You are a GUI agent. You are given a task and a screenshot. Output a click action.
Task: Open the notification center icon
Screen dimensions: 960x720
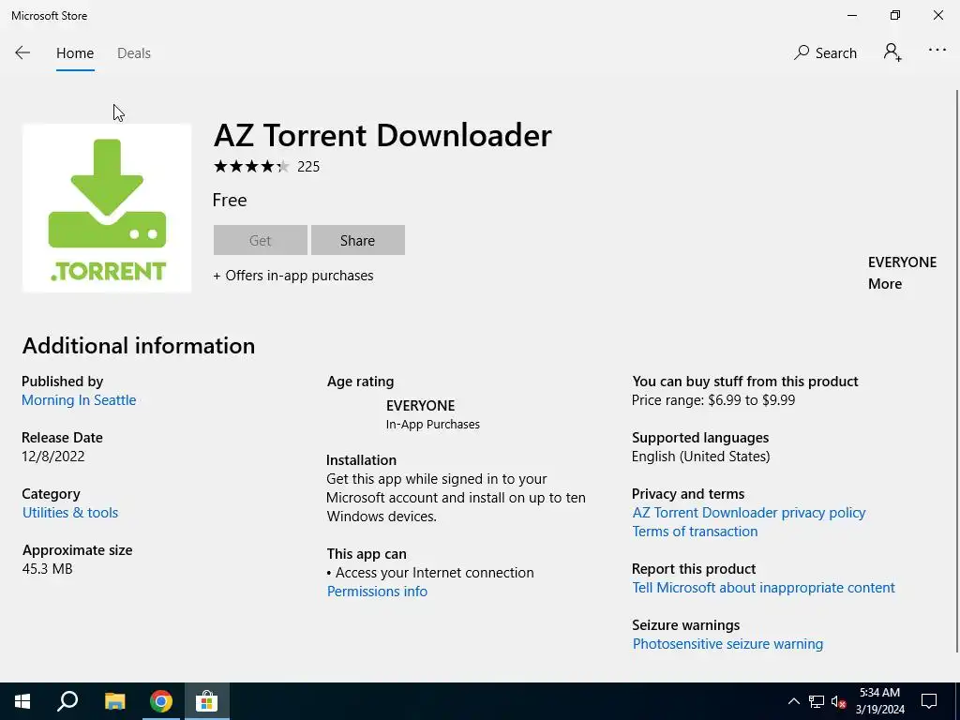click(x=929, y=701)
